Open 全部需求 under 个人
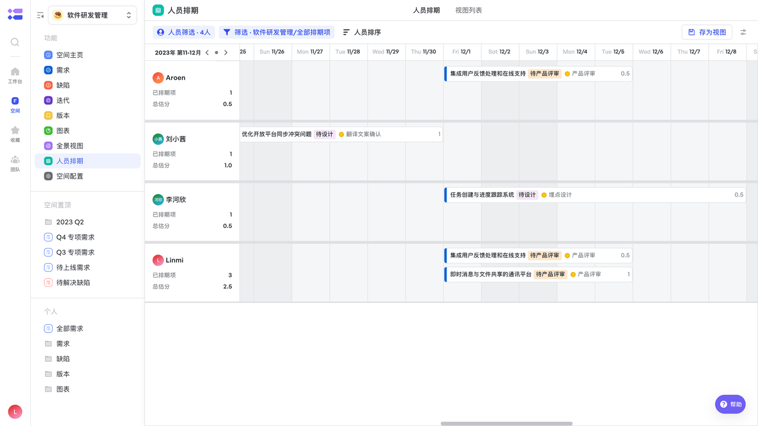758x426 pixels. click(88, 328)
